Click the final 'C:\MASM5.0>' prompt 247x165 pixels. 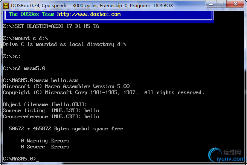pos(19,159)
